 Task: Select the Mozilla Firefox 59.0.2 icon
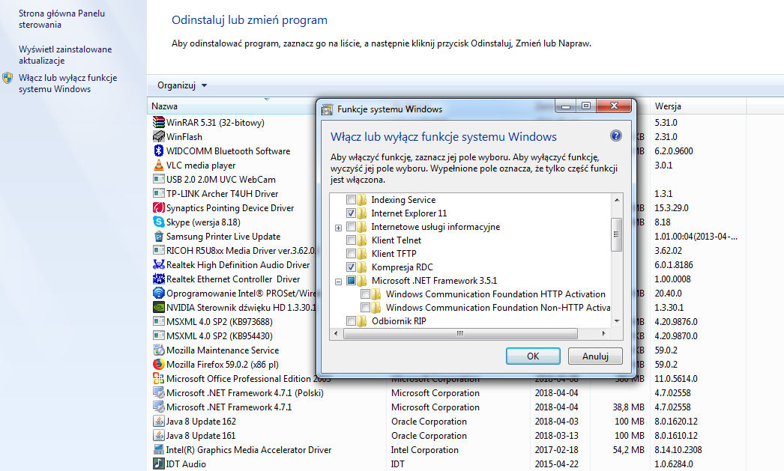(x=158, y=365)
